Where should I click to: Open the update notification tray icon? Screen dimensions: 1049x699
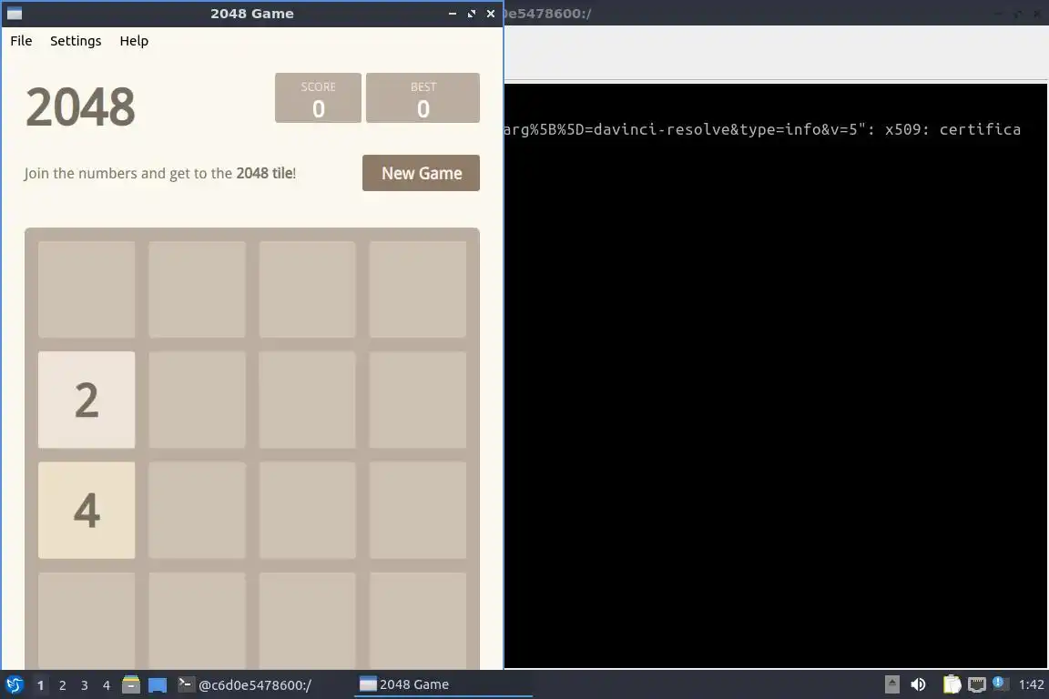(x=1000, y=684)
